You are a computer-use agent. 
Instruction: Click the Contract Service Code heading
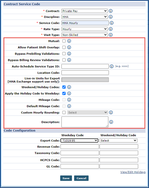pyautogui.click(x=22, y=4)
